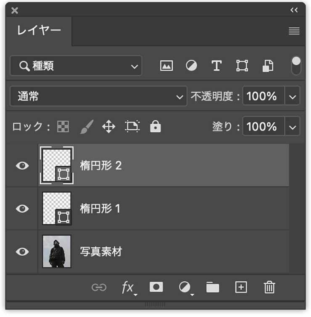Hide the 楕円形 1 layer

click(22, 209)
